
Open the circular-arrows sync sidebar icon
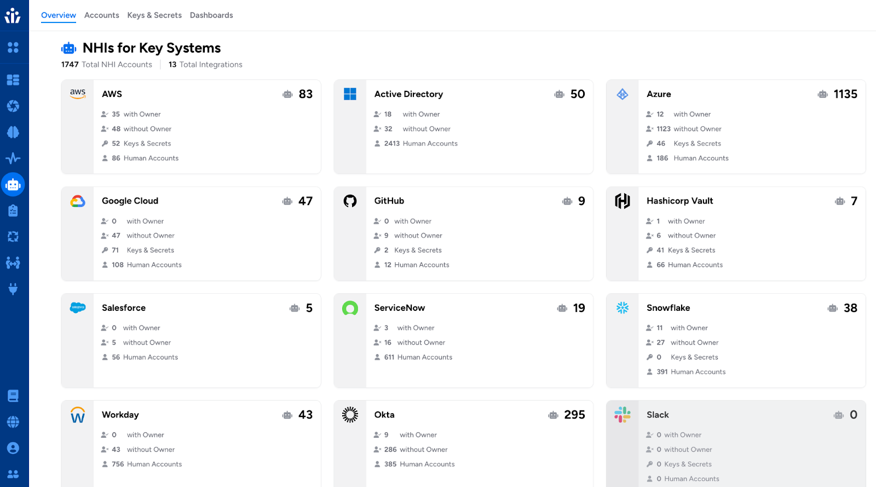pos(13,236)
